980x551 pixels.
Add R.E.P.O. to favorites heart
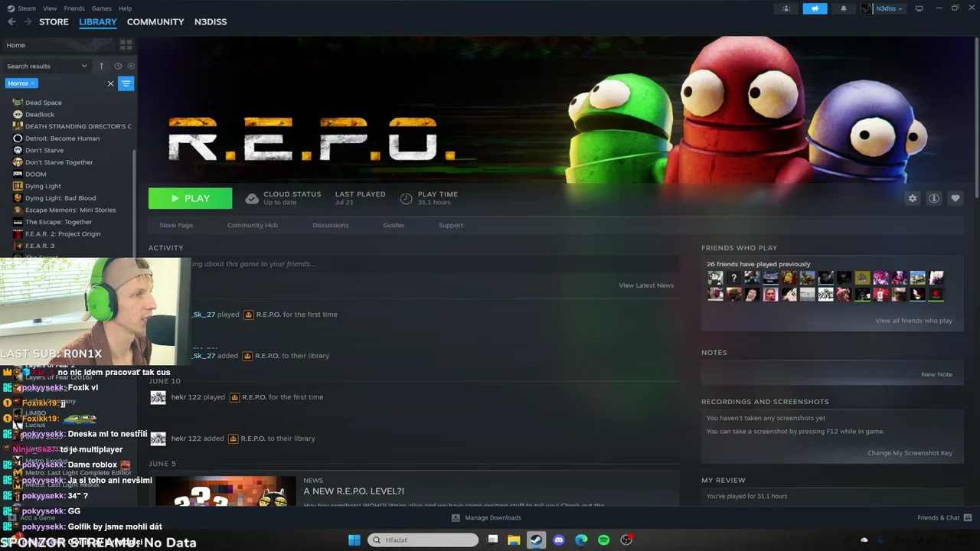click(955, 198)
